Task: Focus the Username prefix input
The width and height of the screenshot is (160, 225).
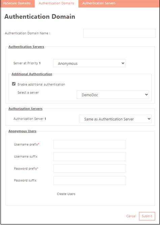Action: (89, 144)
